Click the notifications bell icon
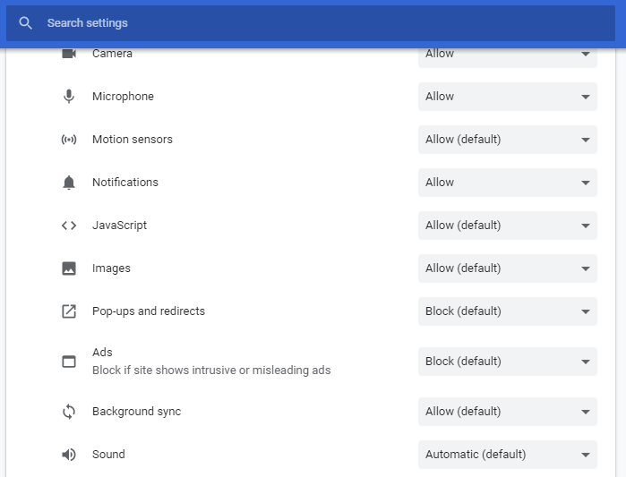Screen dimensions: 626x477 point(69,183)
